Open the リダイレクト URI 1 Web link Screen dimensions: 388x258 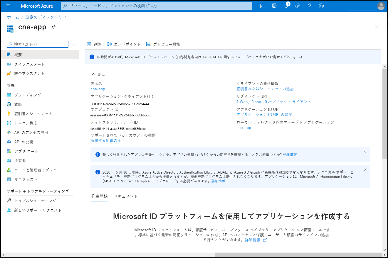(x=273, y=102)
